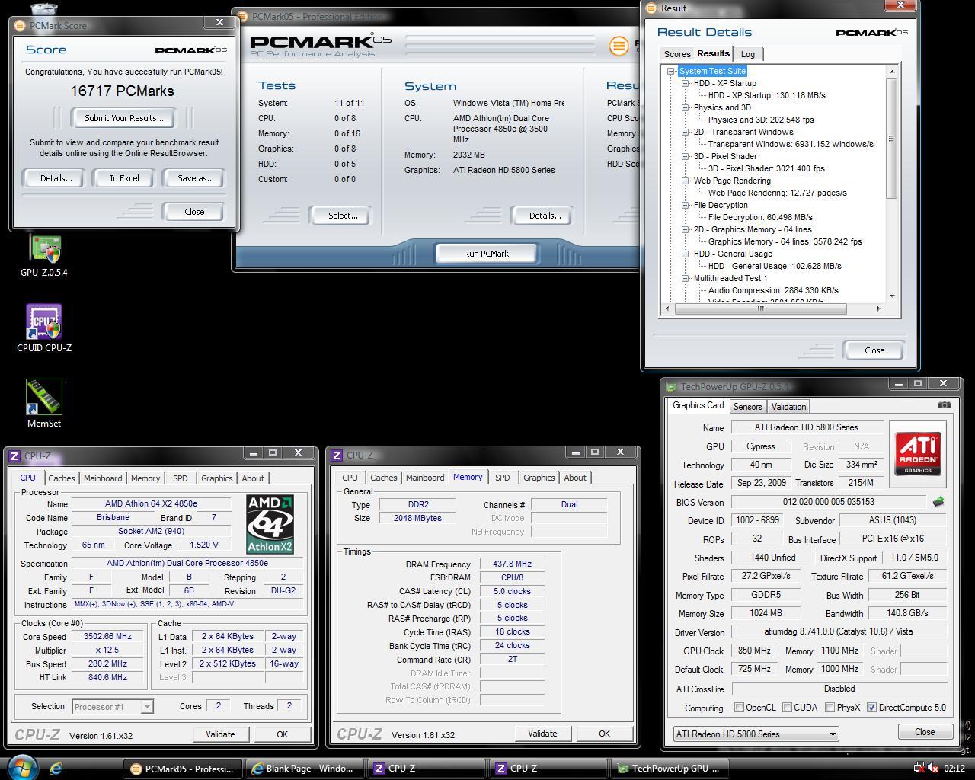Switch to Blank Page Internet Explorer taskbar button
The image size is (975, 780).
pos(305,769)
